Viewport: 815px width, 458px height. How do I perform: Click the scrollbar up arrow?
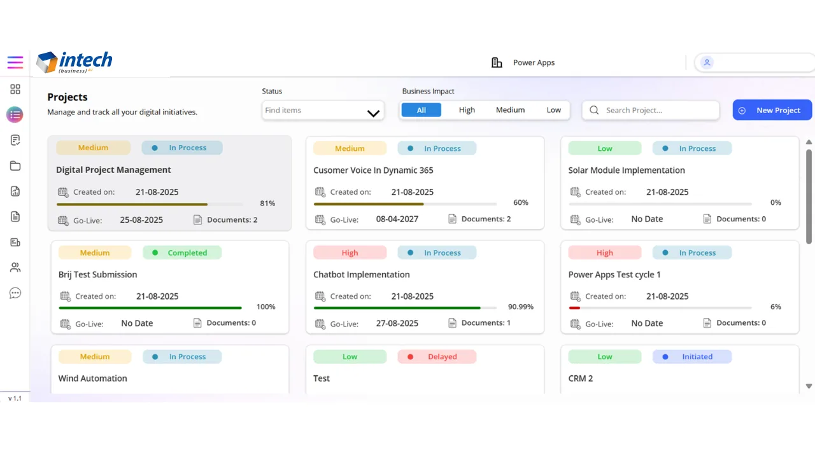point(809,142)
